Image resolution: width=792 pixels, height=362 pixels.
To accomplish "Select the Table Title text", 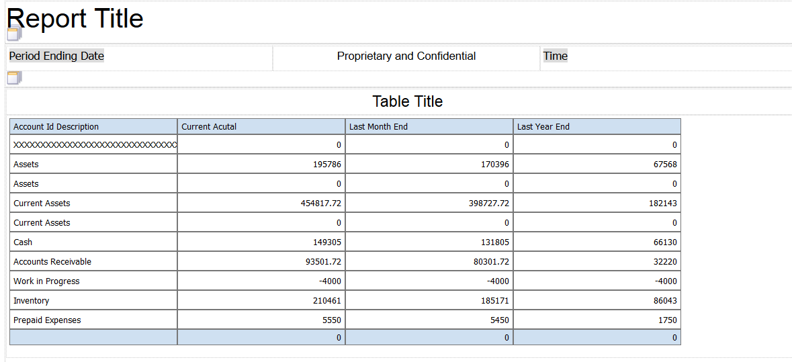I will [x=408, y=101].
